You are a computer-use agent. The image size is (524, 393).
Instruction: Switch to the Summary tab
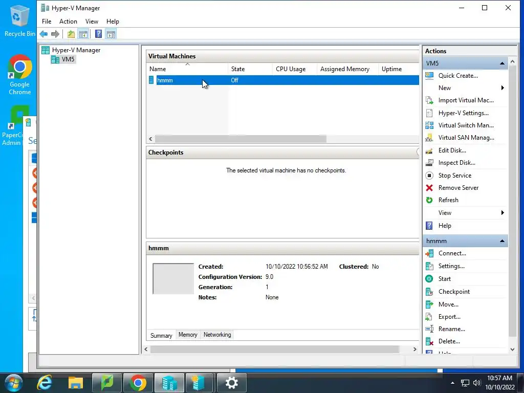[x=161, y=335]
